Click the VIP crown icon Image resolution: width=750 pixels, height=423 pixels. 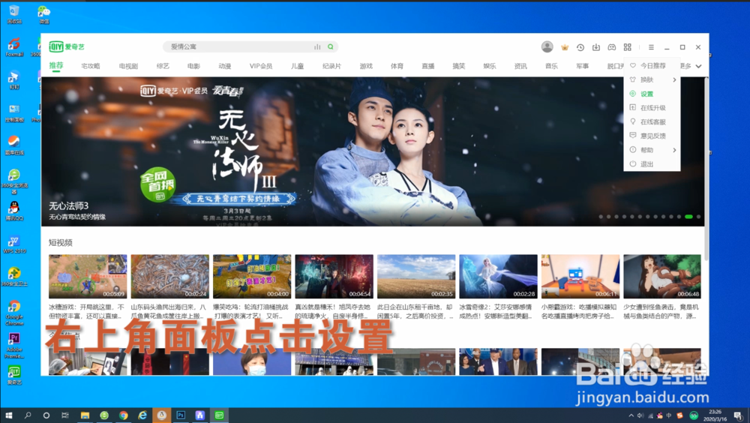pyautogui.click(x=565, y=47)
